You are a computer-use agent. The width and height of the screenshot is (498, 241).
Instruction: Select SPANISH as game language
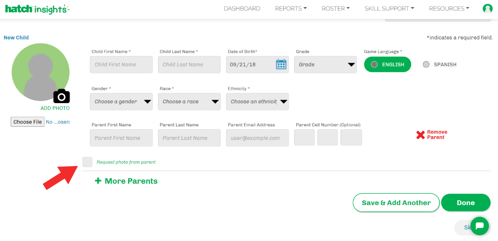[426, 64]
